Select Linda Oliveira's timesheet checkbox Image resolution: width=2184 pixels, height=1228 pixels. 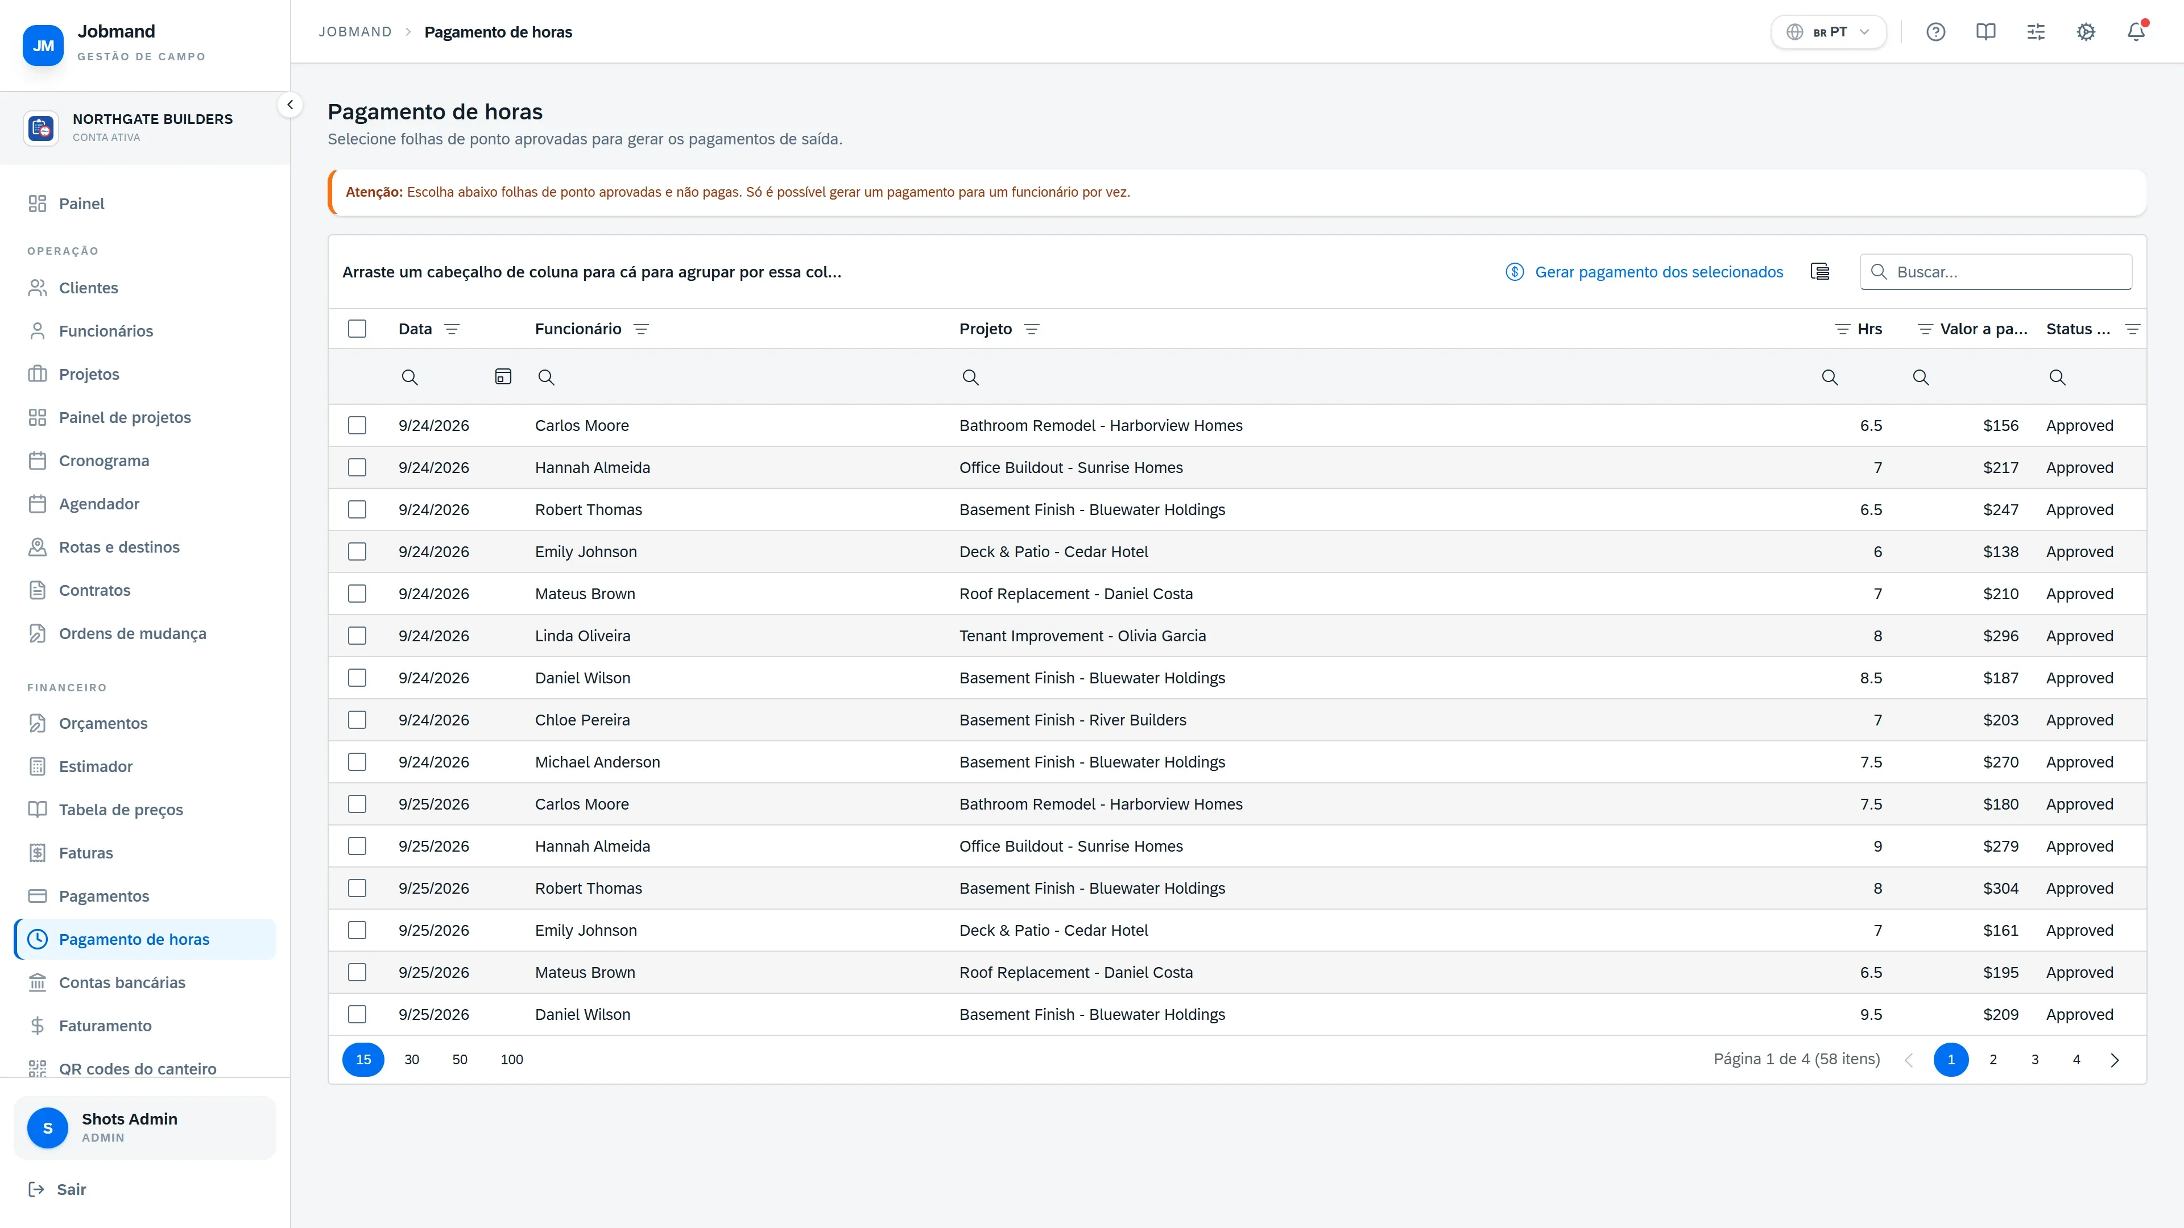point(357,636)
